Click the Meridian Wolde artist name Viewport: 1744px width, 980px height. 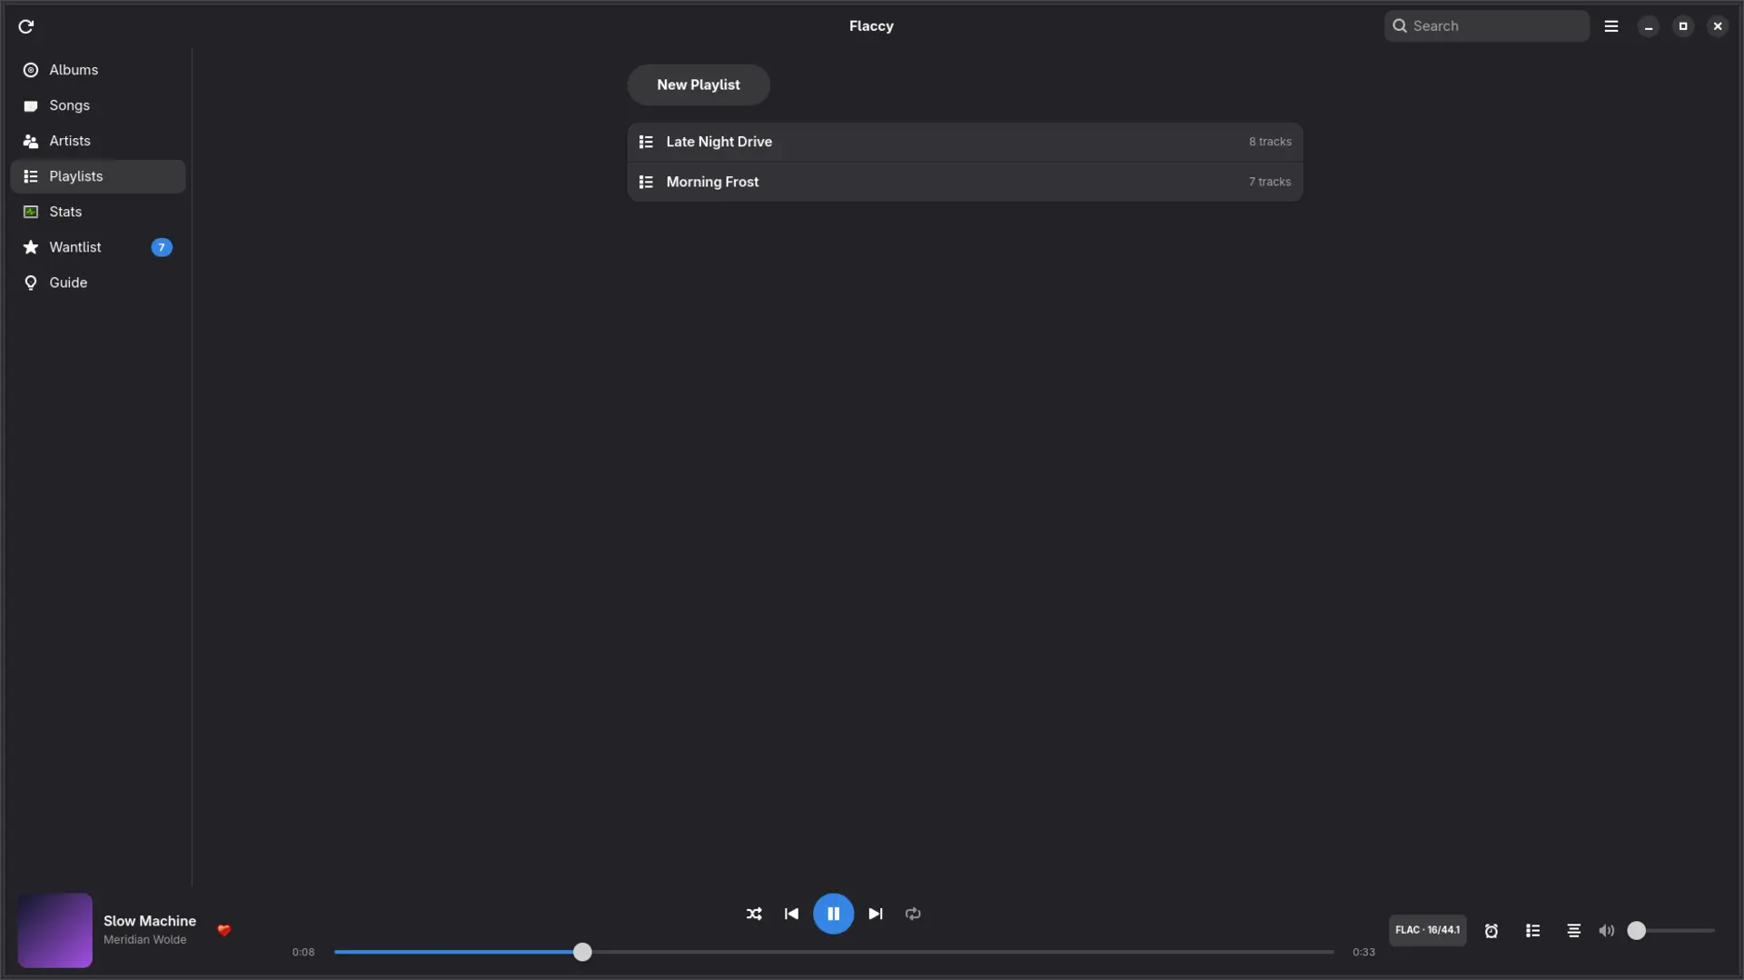145,940
